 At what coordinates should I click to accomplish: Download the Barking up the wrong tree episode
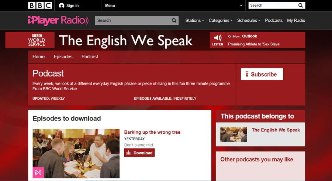pyautogui.click(x=139, y=153)
